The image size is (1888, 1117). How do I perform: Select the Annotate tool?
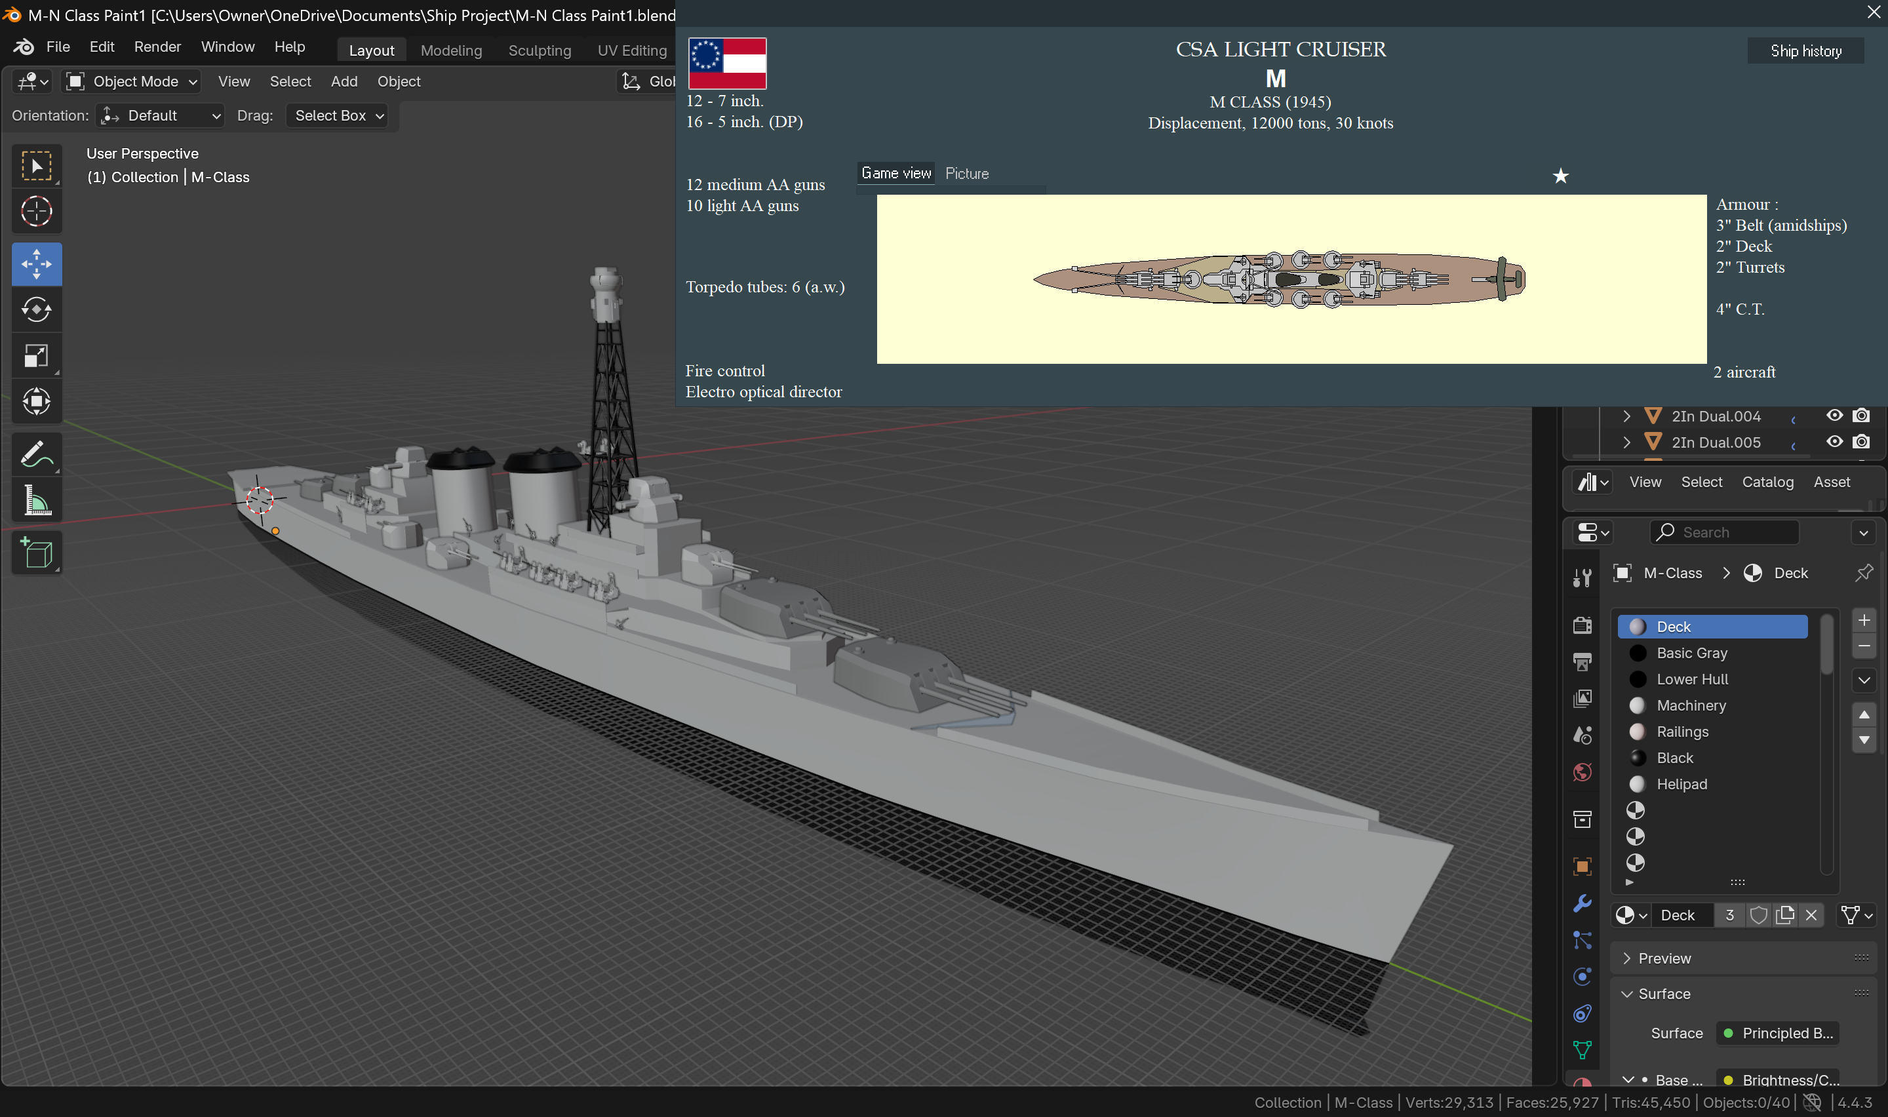(x=36, y=454)
